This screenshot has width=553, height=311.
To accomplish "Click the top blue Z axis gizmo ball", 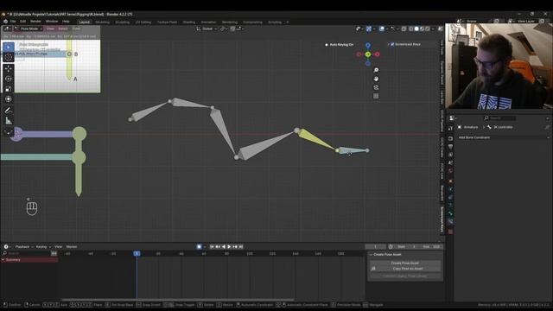I will coord(368,45).
